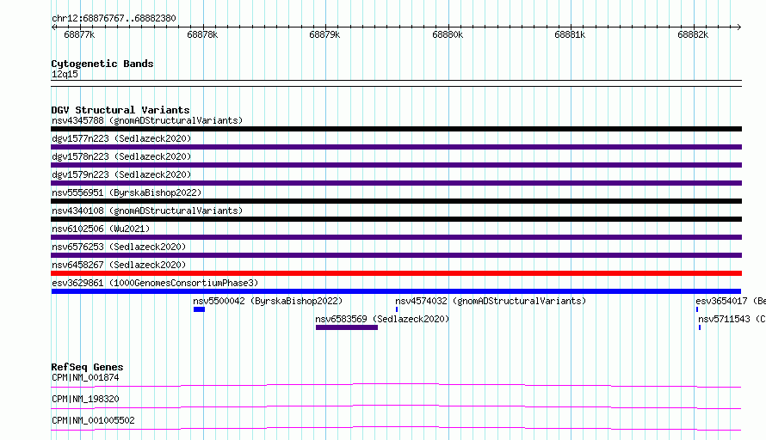766x440 pixels.
Task: Select the purple dgv1579n223 bar
Action: click(396, 183)
